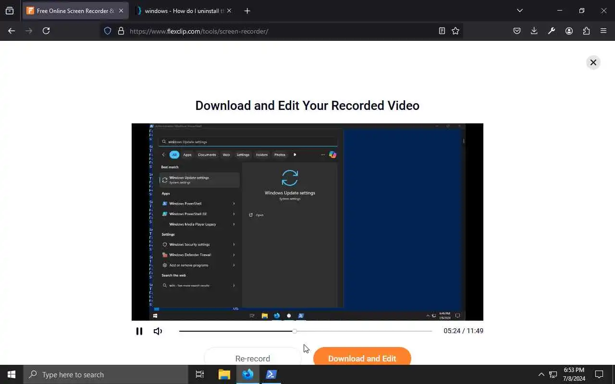Save page to Pocket
Image resolution: width=615 pixels, height=384 pixels.
[x=517, y=31]
